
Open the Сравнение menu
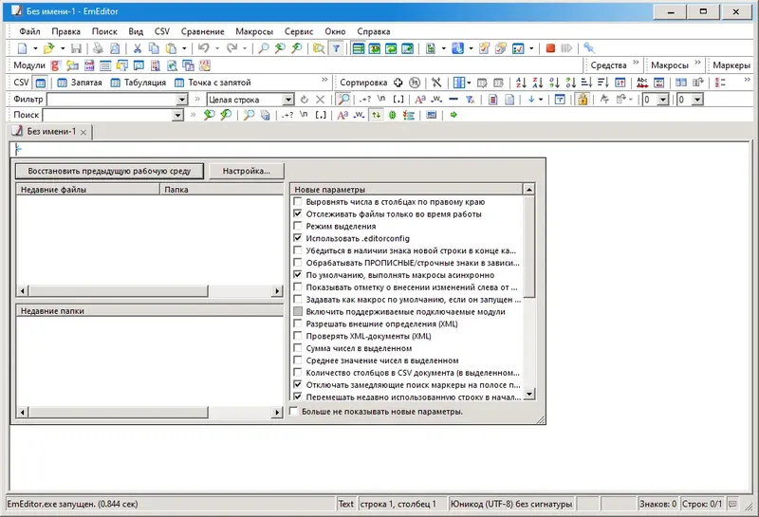[x=203, y=31]
